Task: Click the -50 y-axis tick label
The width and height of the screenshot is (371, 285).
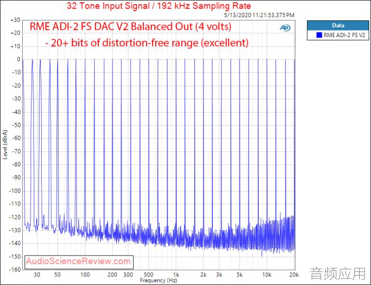Action: point(16,125)
